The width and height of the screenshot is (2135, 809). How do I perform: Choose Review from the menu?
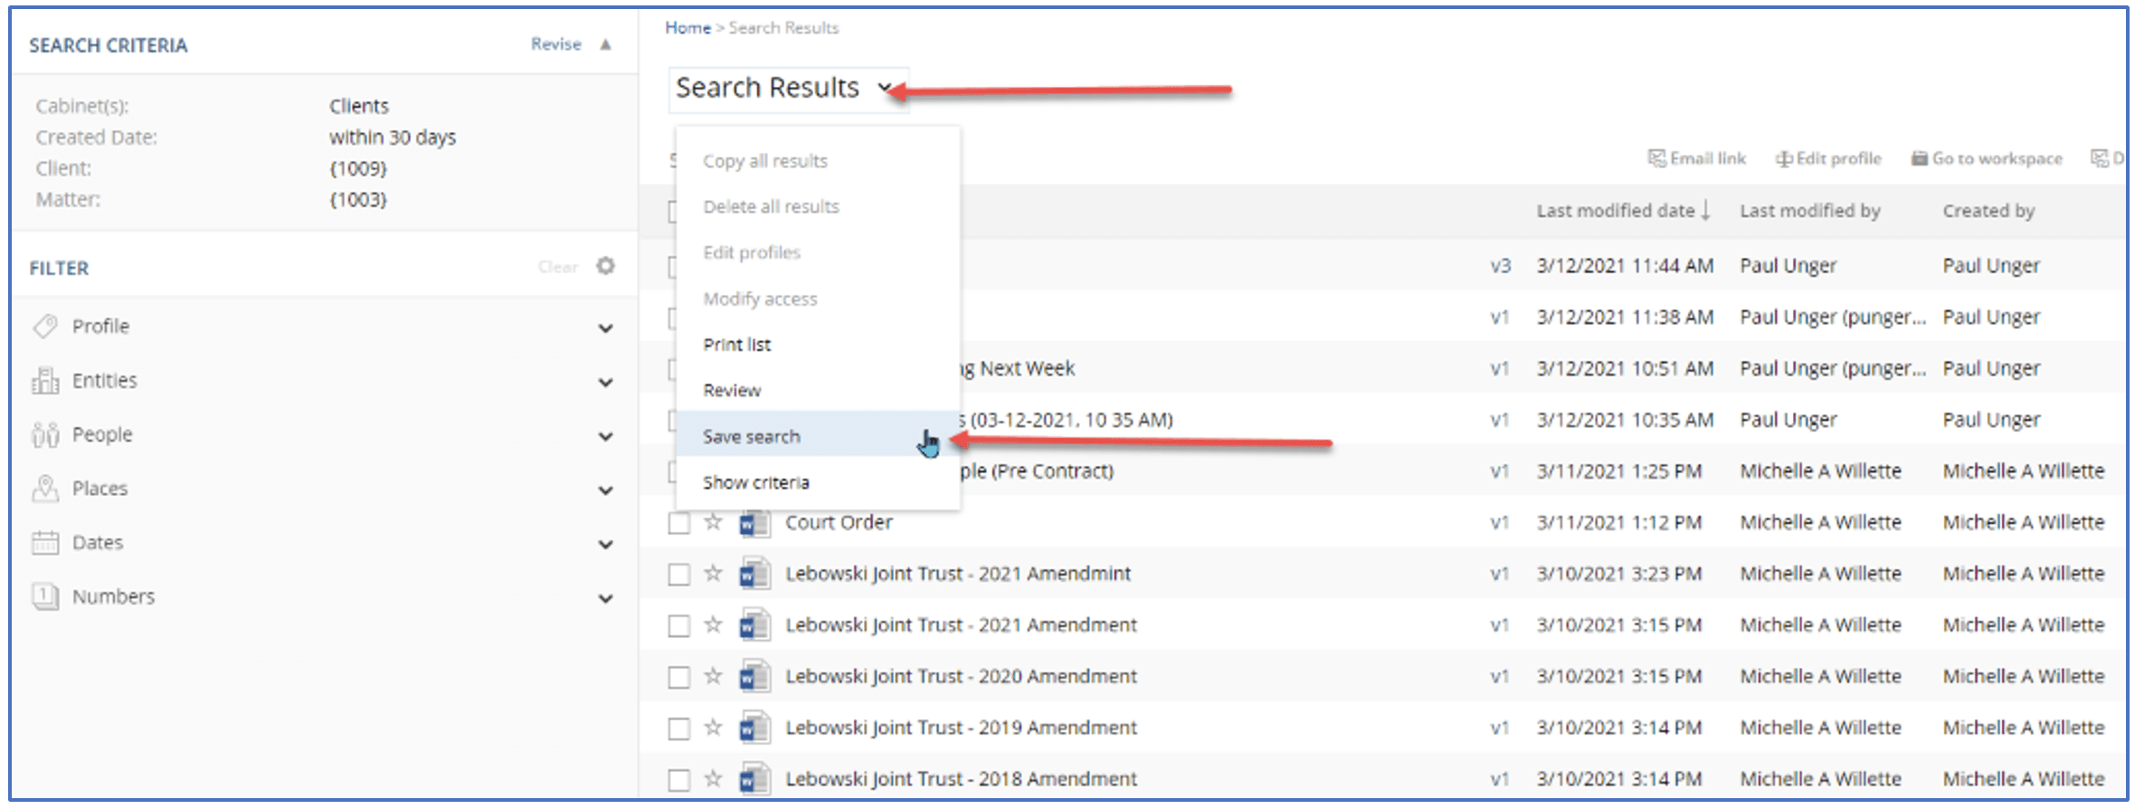coord(818,391)
